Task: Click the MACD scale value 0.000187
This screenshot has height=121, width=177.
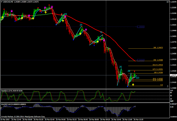Action: click(173, 104)
